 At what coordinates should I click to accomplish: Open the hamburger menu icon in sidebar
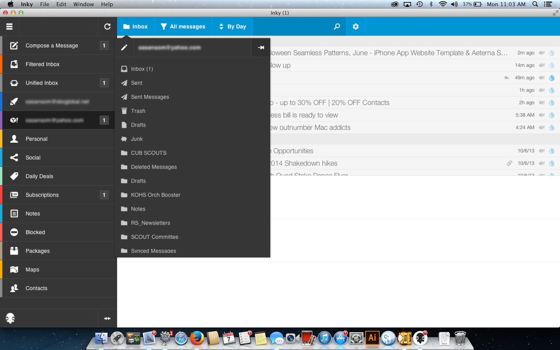tap(9, 27)
